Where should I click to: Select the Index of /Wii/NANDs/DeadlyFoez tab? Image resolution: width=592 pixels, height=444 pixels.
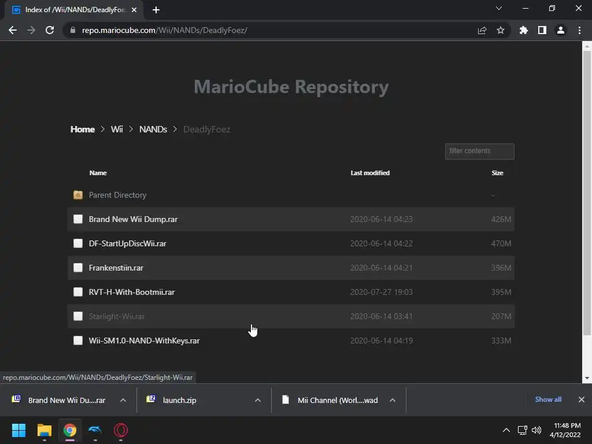[74, 10]
